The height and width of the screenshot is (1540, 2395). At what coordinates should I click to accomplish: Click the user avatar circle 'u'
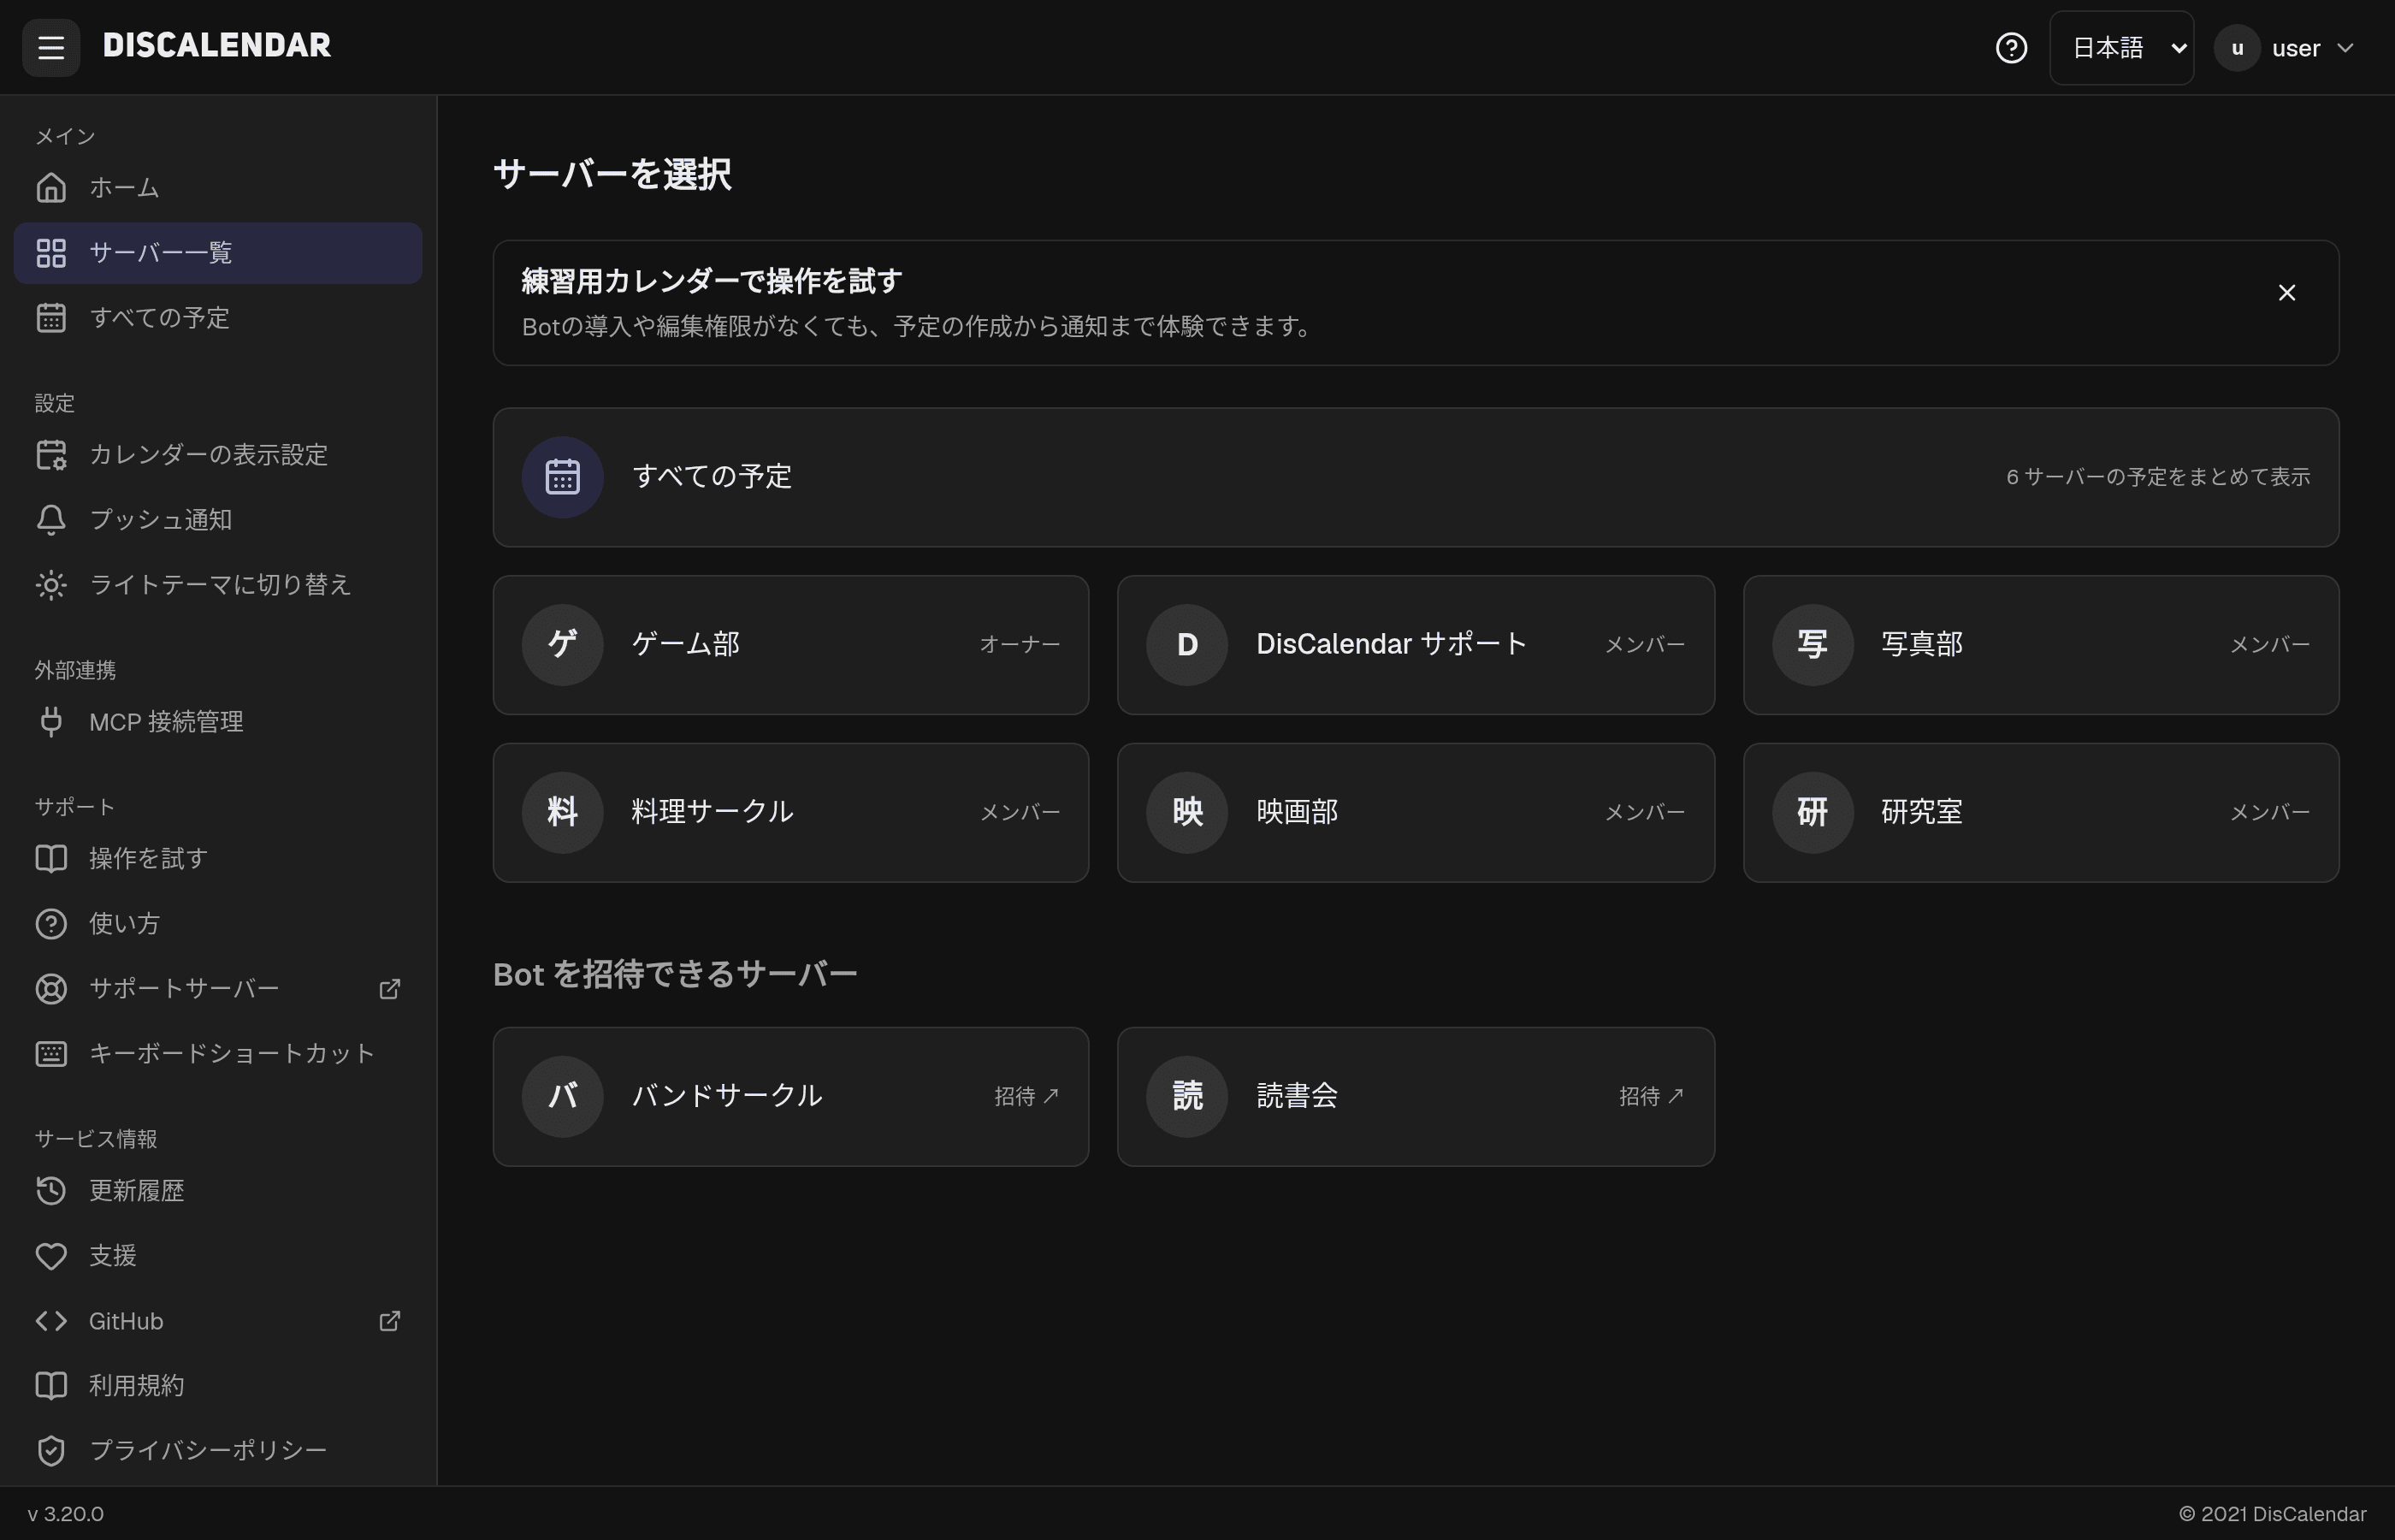pos(2237,48)
